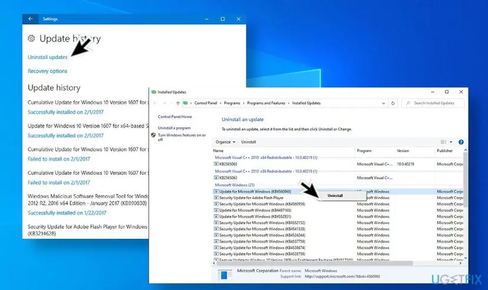Click Forward arrow in Installed Updates window
Viewport: 488px width, 290px height.
[x=164, y=103]
